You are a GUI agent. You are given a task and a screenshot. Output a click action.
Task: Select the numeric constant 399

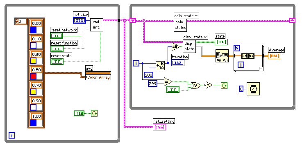pyautogui.click(x=153, y=84)
